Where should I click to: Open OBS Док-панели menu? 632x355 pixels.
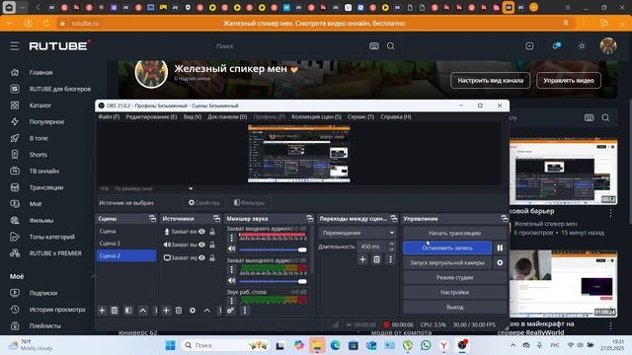click(227, 116)
